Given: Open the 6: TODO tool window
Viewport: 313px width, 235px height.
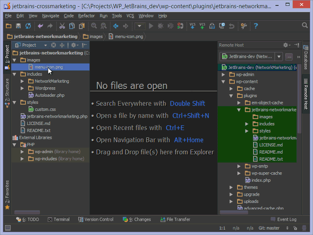Looking at the screenshot, I should click(x=28, y=219).
